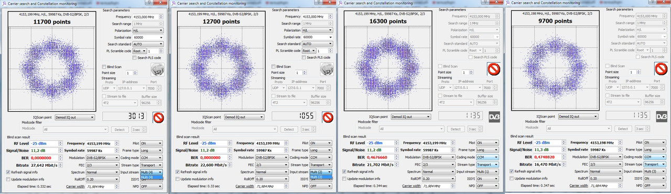
Task: Select Multi (2) in the open Input stream list
Action: [321, 177]
